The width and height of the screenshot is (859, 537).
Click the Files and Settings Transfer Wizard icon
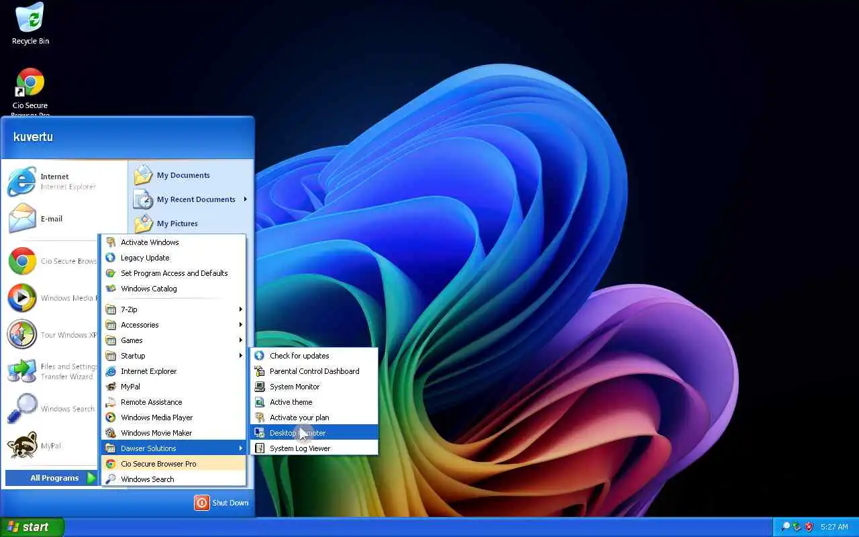tap(22, 371)
